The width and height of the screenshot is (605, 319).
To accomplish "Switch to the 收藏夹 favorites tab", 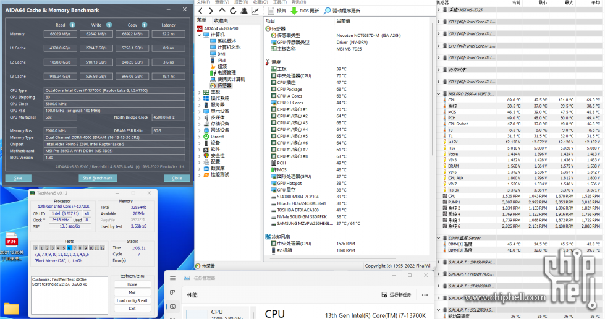I will tap(221, 20).
